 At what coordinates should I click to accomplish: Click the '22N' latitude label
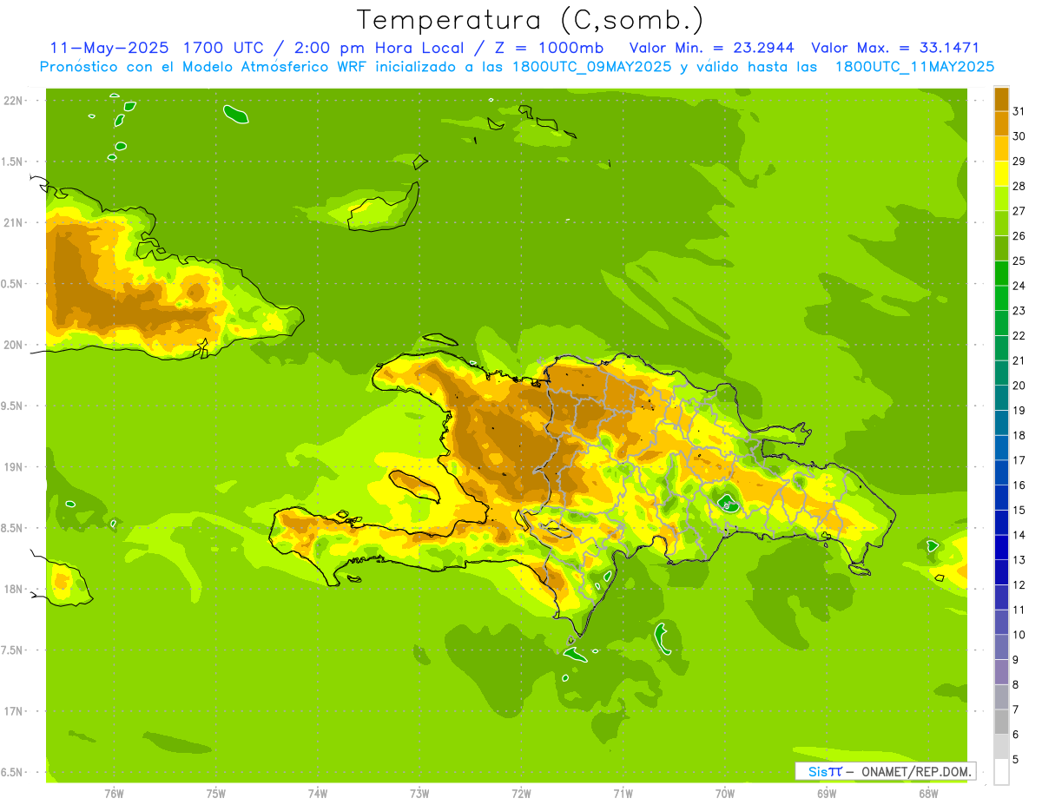pos(13,101)
